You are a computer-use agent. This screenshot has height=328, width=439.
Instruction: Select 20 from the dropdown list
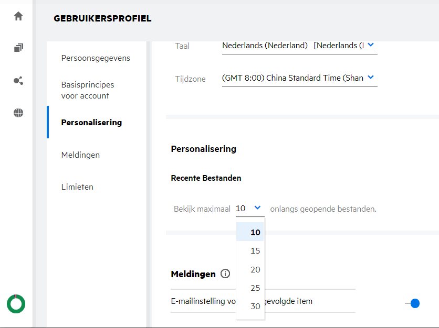click(x=255, y=269)
